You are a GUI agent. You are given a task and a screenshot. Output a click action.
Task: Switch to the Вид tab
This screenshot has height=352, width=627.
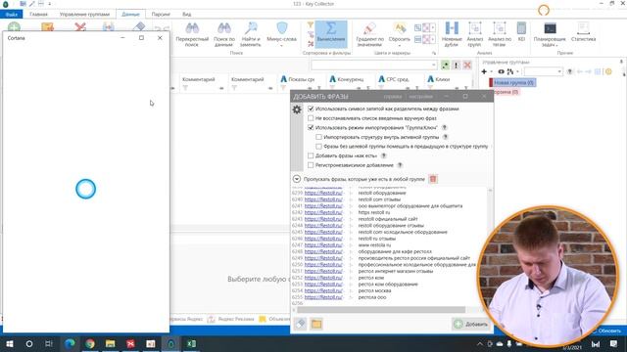tap(187, 15)
